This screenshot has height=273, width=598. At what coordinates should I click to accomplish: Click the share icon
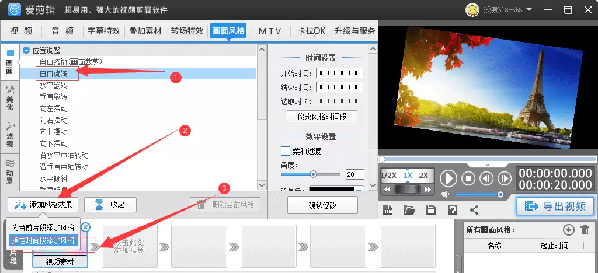coord(474,210)
